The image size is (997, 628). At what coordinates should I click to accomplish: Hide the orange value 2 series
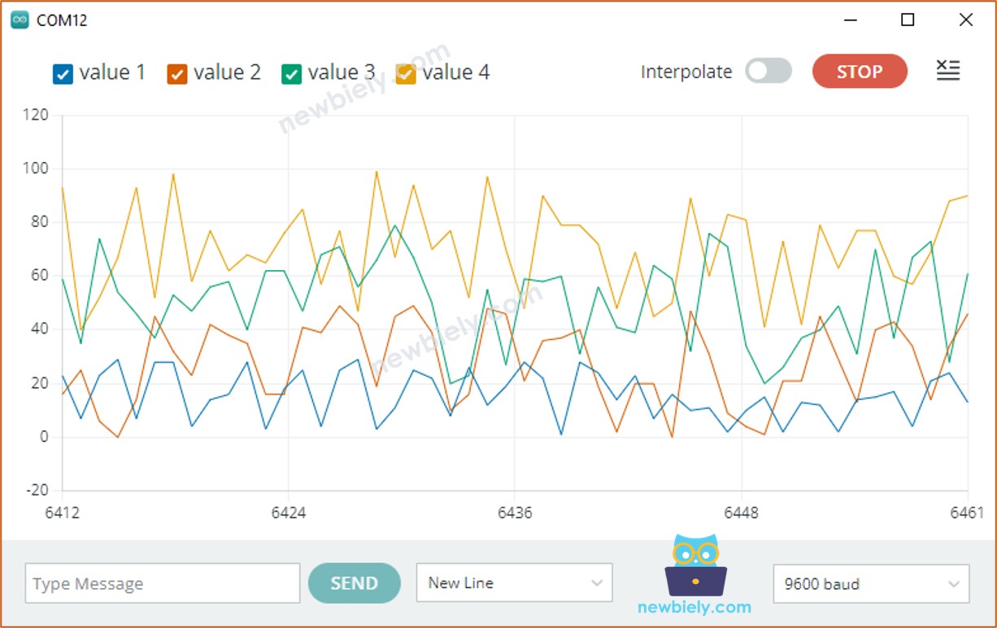pyautogui.click(x=177, y=73)
